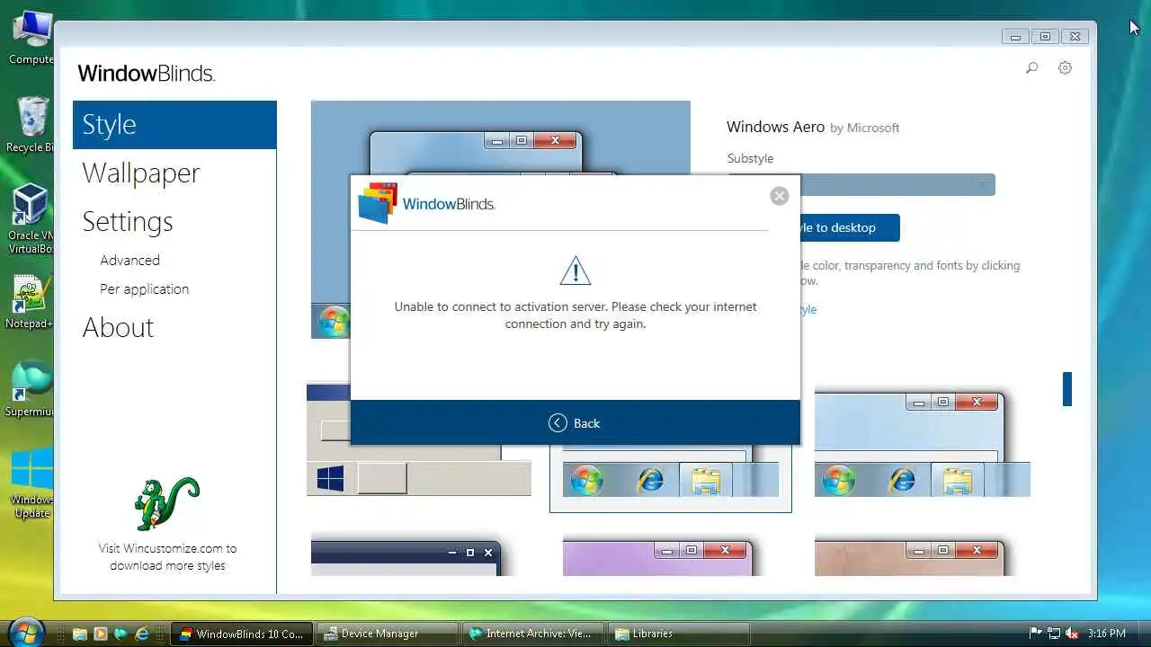The height and width of the screenshot is (647, 1151).
Task: Open Action Center flag tray icon
Action: click(x=1036, y=634)
